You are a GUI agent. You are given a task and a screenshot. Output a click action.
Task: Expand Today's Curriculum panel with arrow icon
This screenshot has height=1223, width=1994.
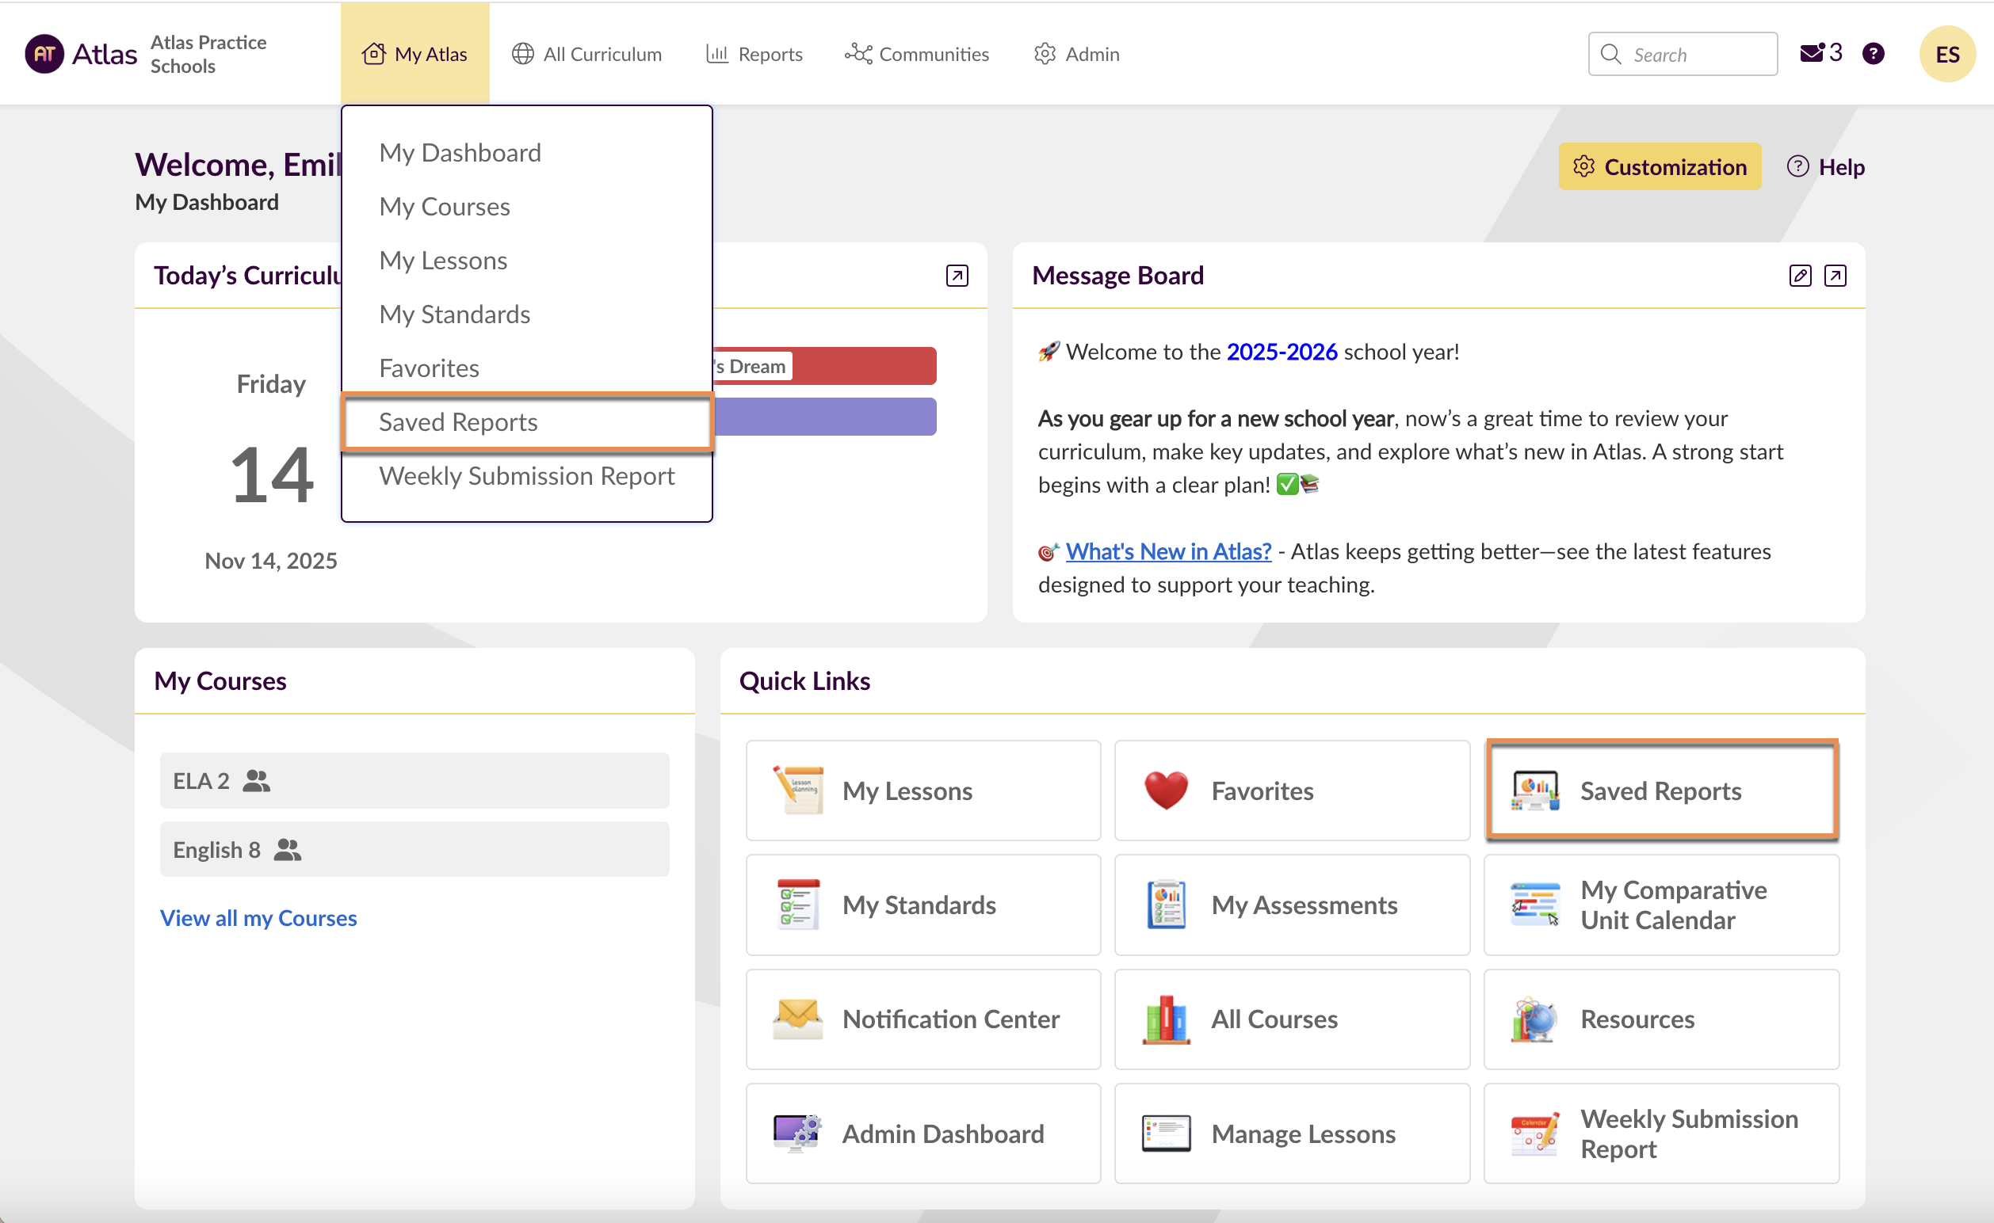click(957, 276)
